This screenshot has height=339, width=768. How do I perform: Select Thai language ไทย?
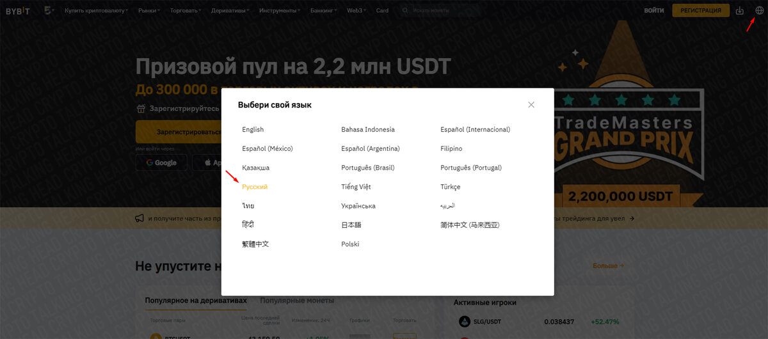[x=248, y=206]
